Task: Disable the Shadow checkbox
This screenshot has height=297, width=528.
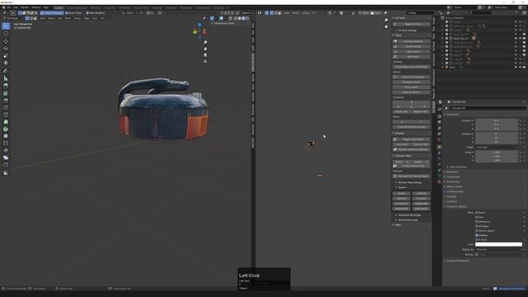Action: [x=477, y=235]
